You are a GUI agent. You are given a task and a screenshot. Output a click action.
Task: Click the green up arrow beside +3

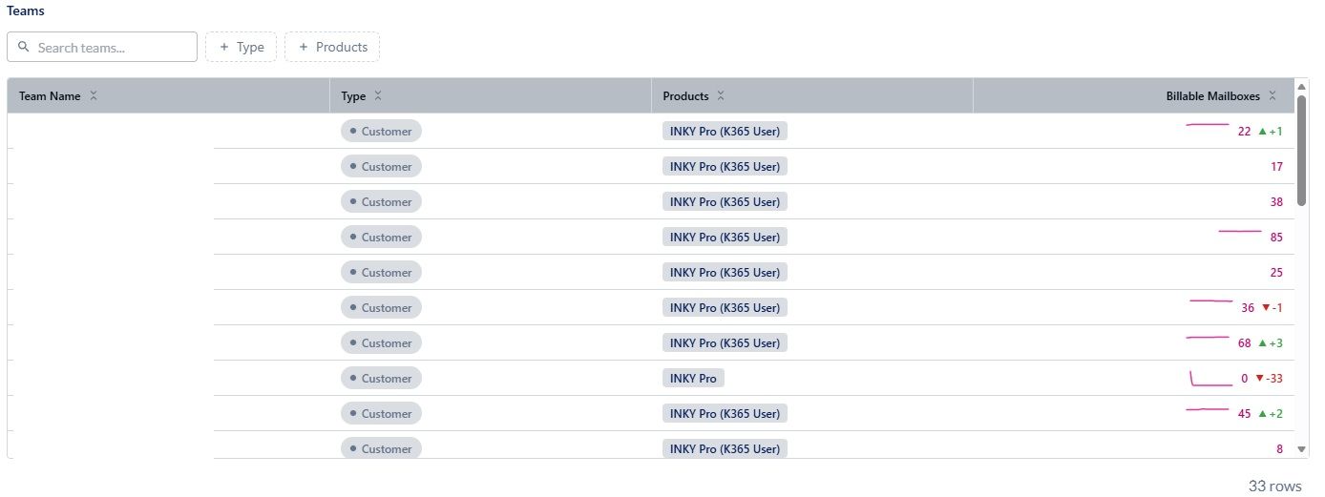tap(1262, 343)
